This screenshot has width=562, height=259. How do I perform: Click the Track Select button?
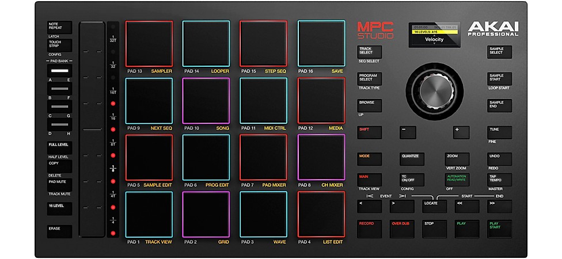pyautogui.click(x=370, y=52)
